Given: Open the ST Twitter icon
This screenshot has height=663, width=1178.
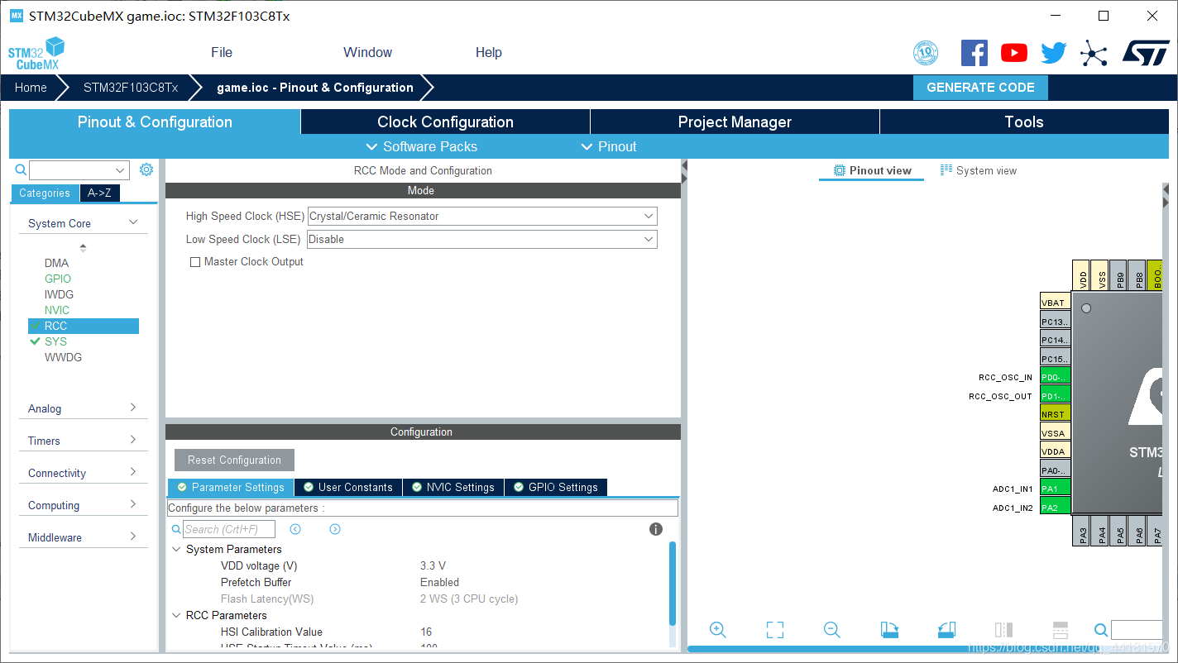Looking at the screenshot, I should (x=1054, y=53).
